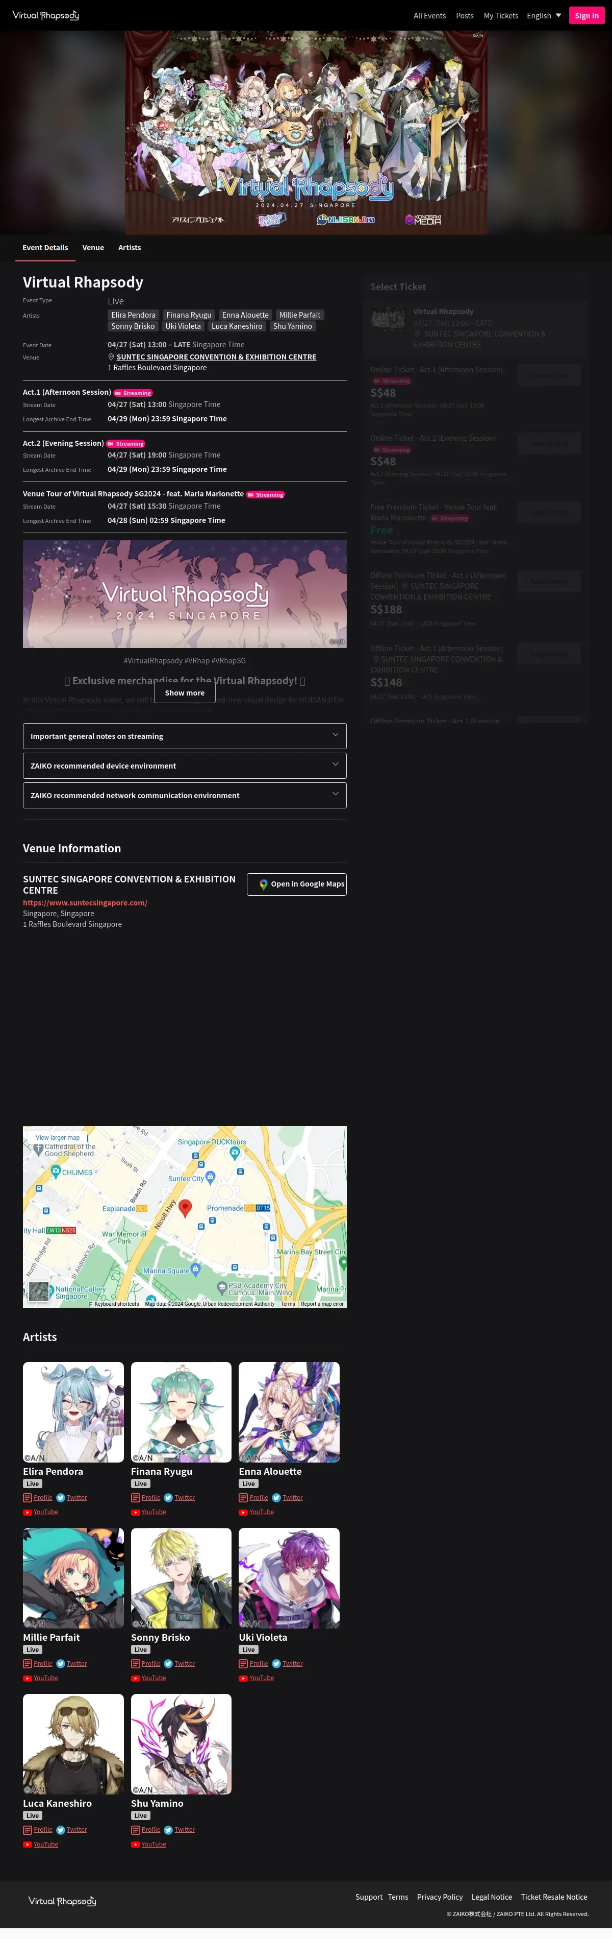Click the Virtual Rhapsody logo in footer

pyautogui.click(x=62, y=1901)
